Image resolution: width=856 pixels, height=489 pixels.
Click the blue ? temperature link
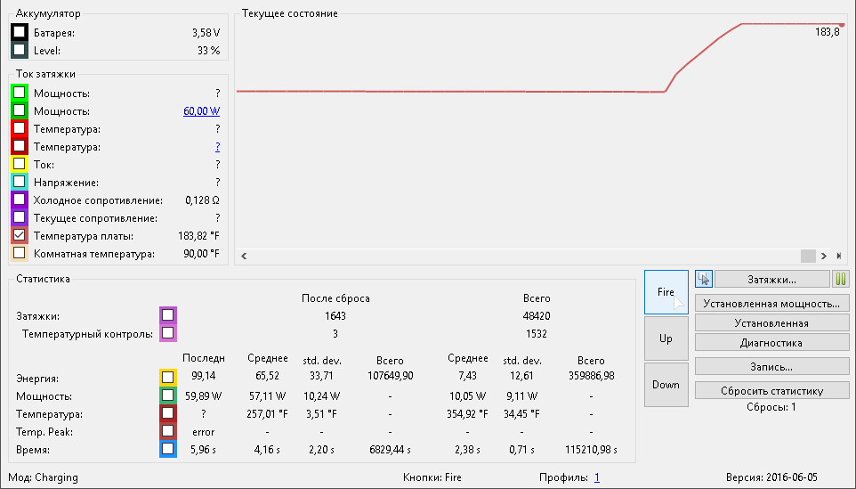coord(217,146)
